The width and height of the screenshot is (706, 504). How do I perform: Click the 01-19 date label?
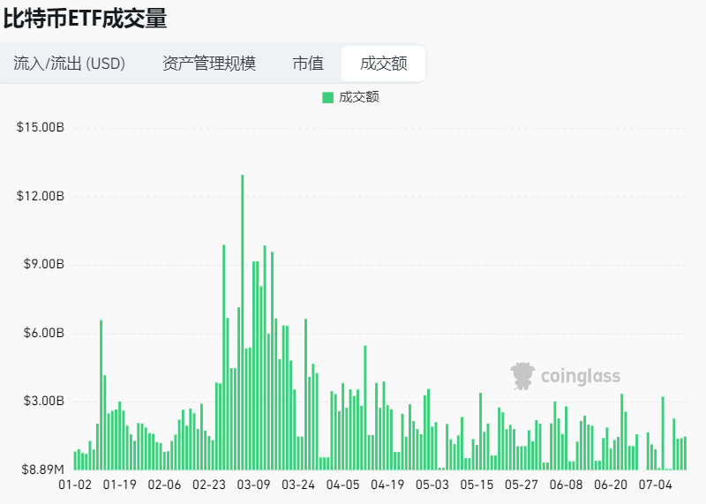pos(120,485)
